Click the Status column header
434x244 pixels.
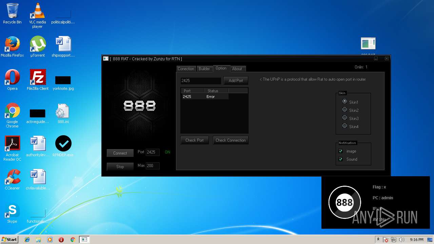pyautogui.click(x=216, y=91)
